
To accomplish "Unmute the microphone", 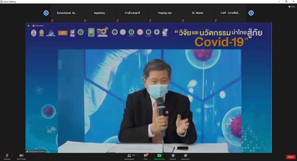I will coord(7,156).
